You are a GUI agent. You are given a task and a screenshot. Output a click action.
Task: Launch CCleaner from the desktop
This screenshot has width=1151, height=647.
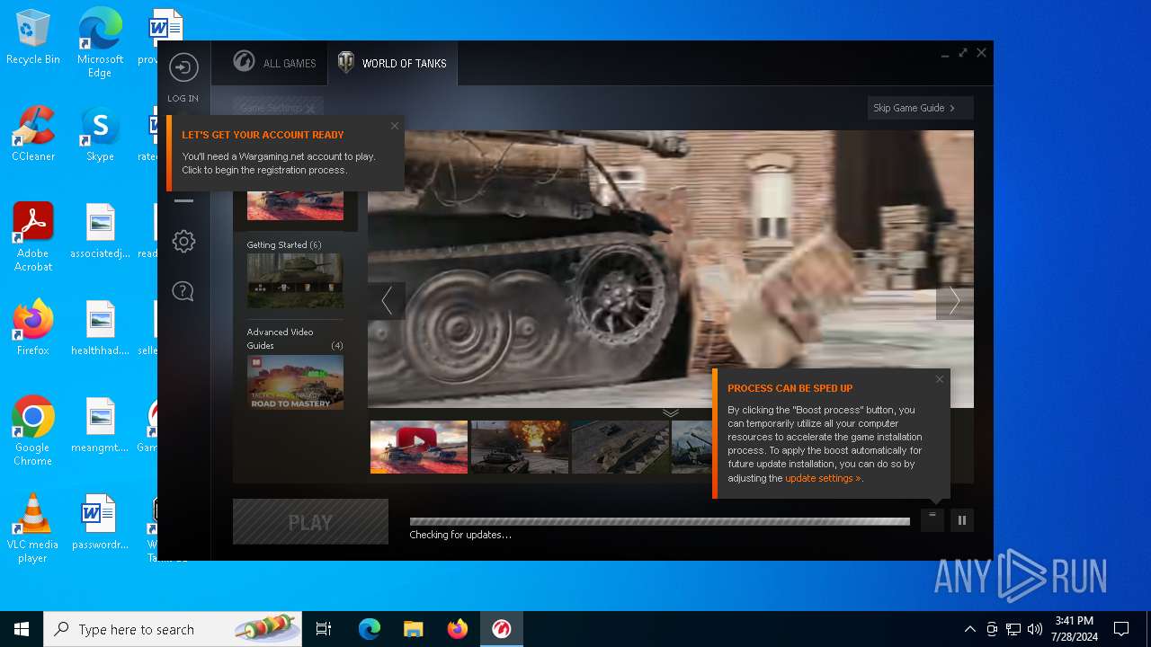(33, 135)
